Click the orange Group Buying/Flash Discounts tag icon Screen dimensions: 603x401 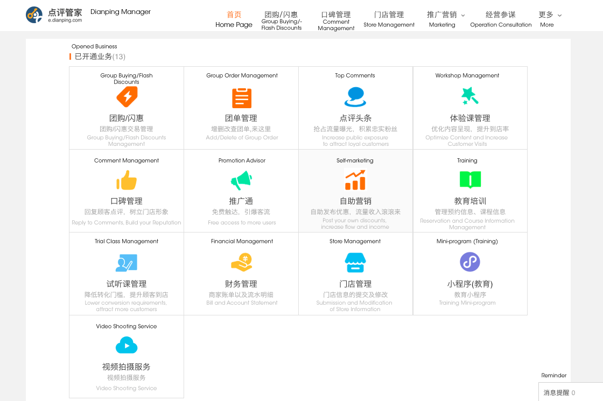[127, 97]
